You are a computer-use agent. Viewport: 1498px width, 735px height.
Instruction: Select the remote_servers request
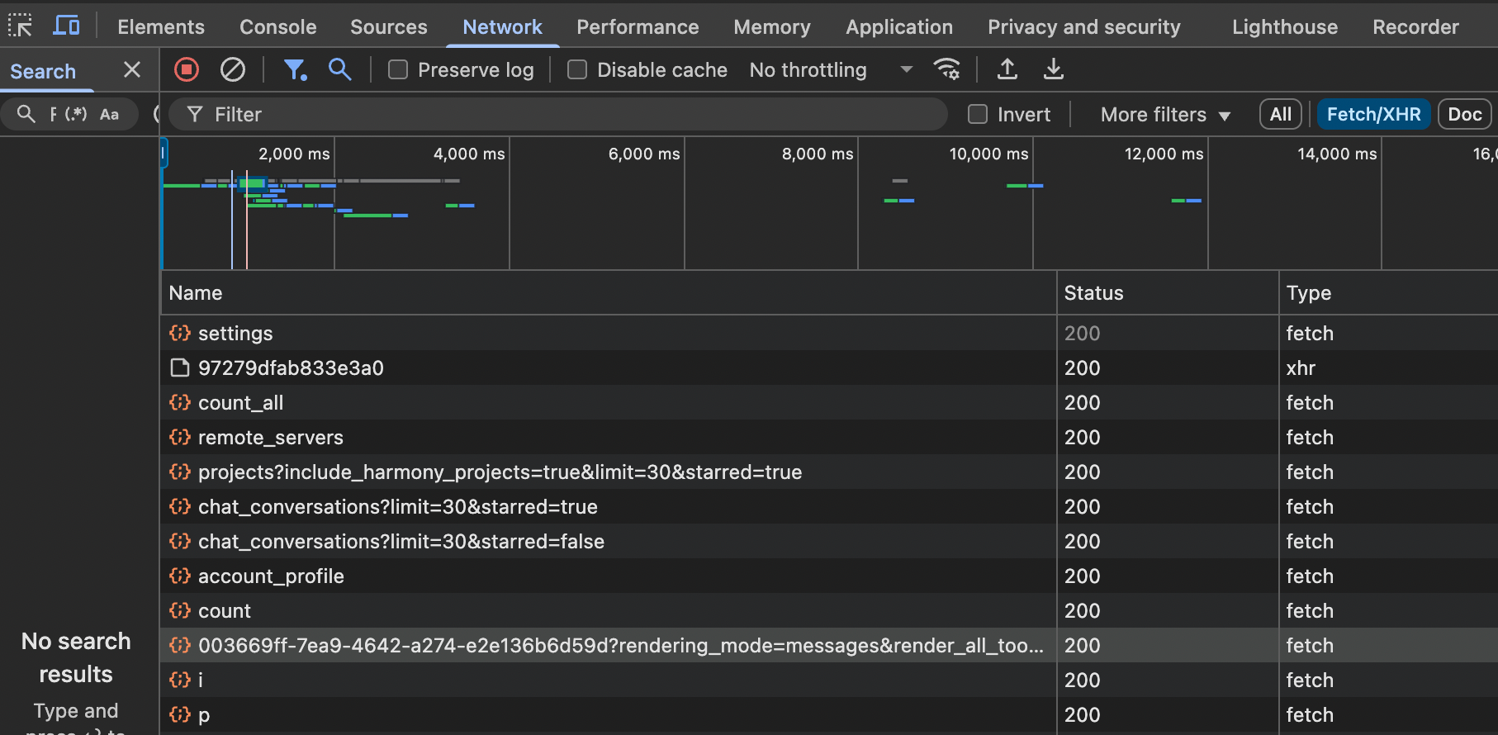(829, 437)
